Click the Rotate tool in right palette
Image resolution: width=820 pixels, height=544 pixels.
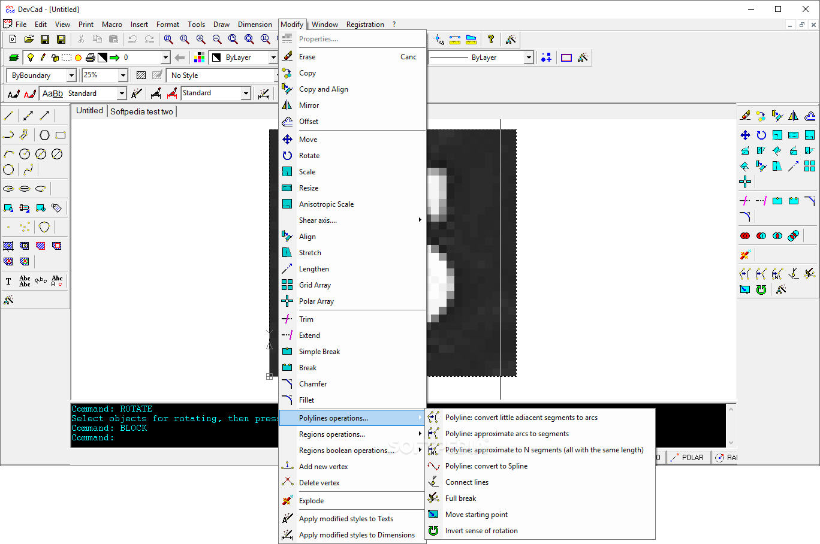[x=761, y=135]
